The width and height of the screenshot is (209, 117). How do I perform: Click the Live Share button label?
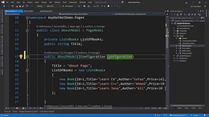tap(197, 6)
